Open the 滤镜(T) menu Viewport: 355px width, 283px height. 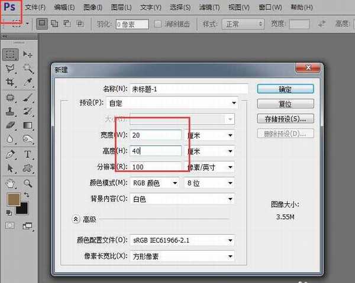coord(209,8)
